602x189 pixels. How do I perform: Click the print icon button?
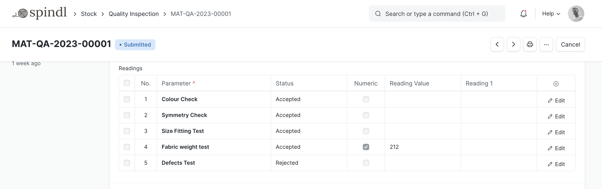pyautogui.click(x=530, y=45)
